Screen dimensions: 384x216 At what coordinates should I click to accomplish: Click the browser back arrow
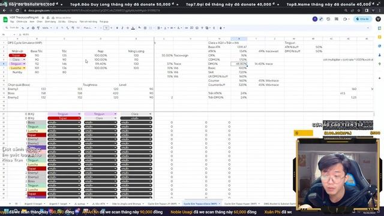pos(4,11)
